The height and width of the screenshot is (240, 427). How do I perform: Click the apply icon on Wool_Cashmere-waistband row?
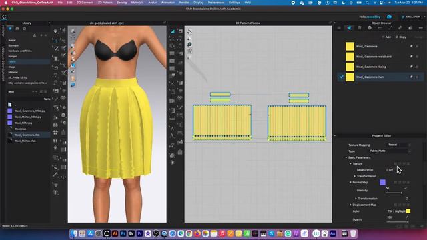(411, 56)
